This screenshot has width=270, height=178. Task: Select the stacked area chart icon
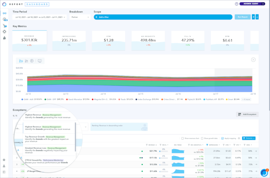(x=21, y=61)
